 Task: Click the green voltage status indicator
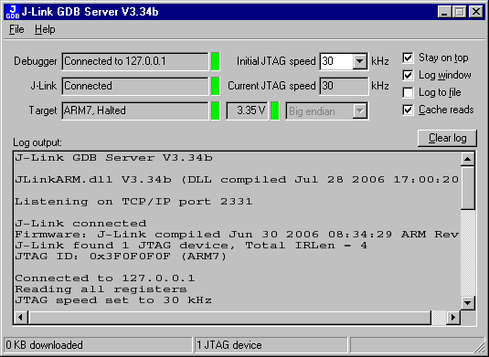click(x=275, y=110)
